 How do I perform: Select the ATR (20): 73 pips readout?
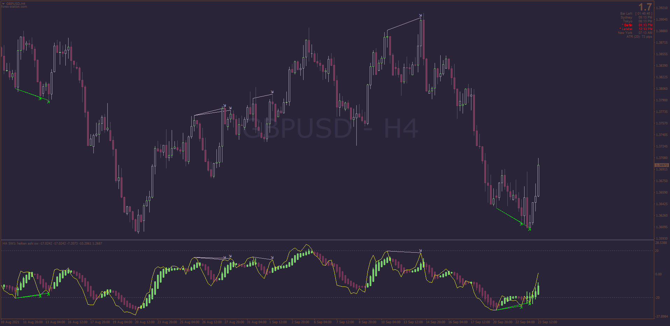[639, 37]
